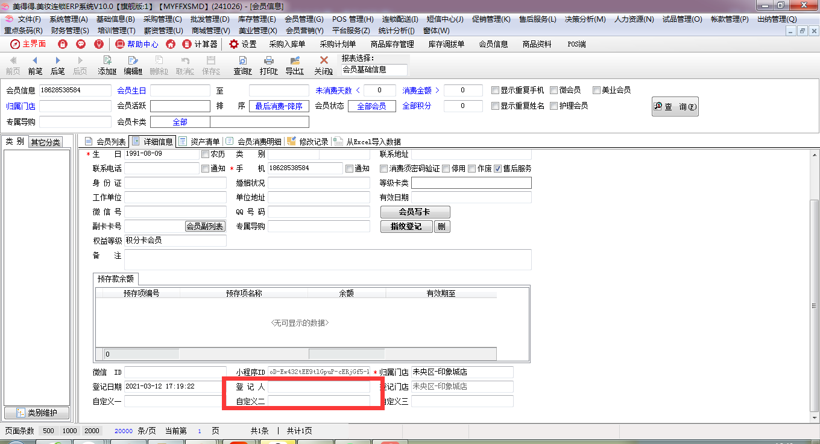Go to previous record 前笔

pos(35,66)
